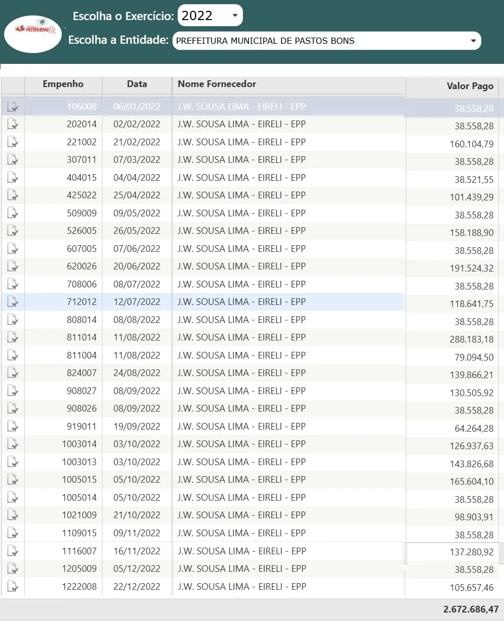Viewport: 504px width, 630px height.
Task: Open the document icon for empenho 919011
Action: tap(13, 427)
